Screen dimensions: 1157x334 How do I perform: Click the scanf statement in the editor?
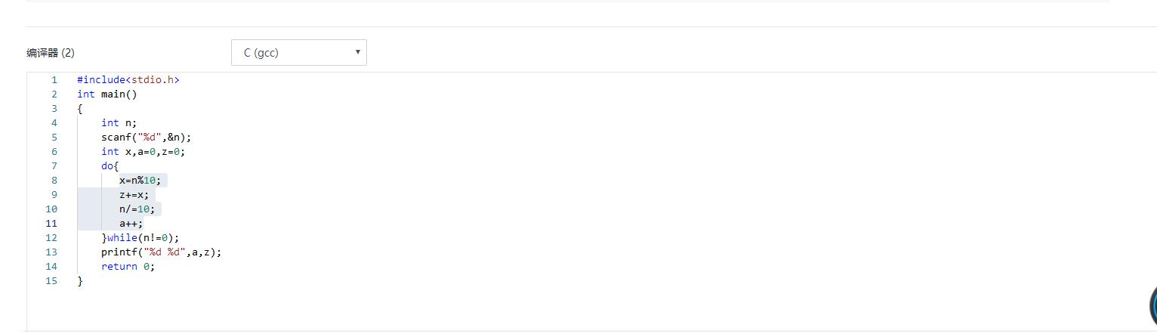pos(146,138)
